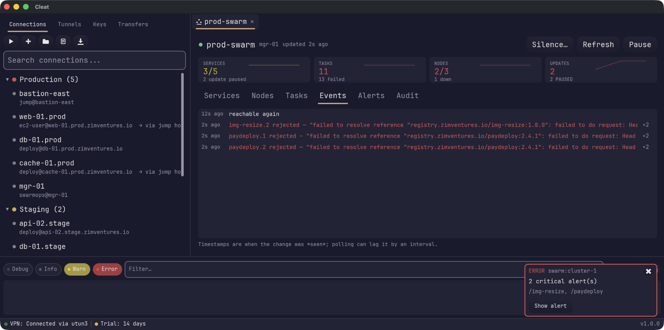664x330 pixels.
Task: Select the db-01.stage connection
Action: (x=94, y=247)
